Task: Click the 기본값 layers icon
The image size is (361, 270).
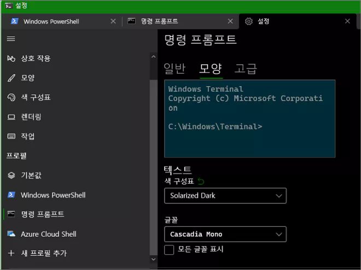Action: pyautogui.click(x=11, y=176)
